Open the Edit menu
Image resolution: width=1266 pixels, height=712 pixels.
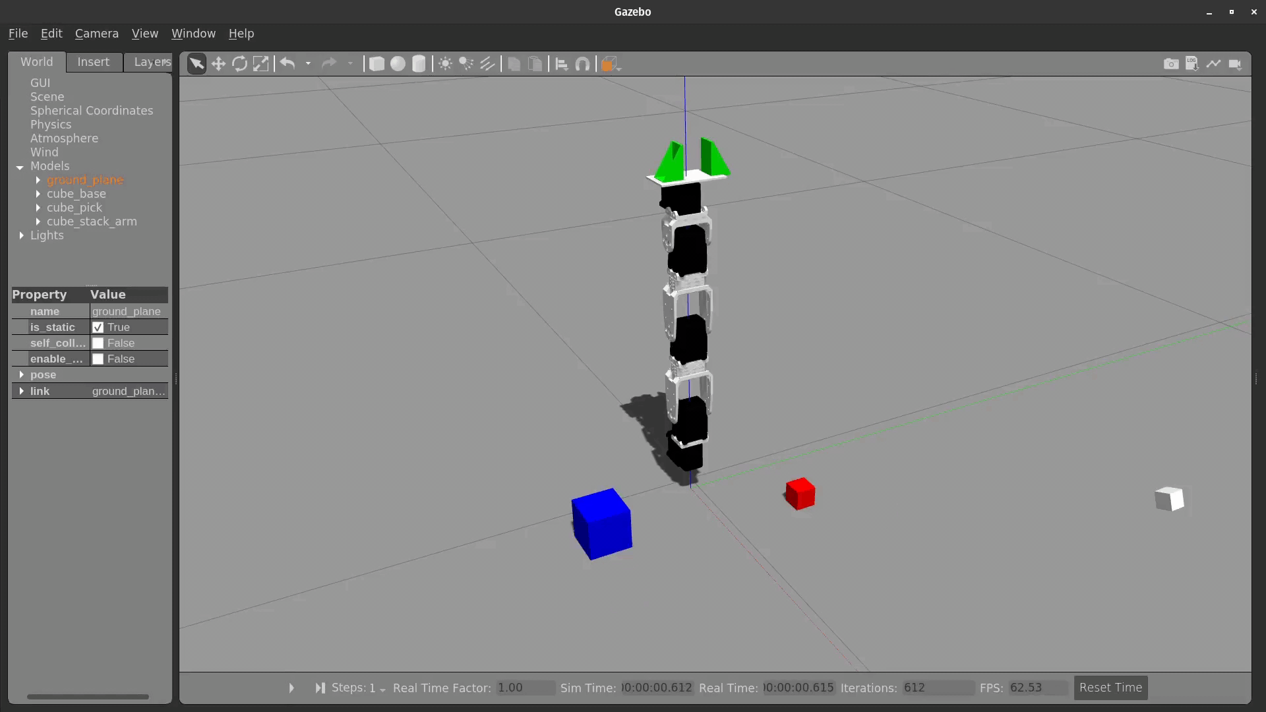(x=50, y=33)
